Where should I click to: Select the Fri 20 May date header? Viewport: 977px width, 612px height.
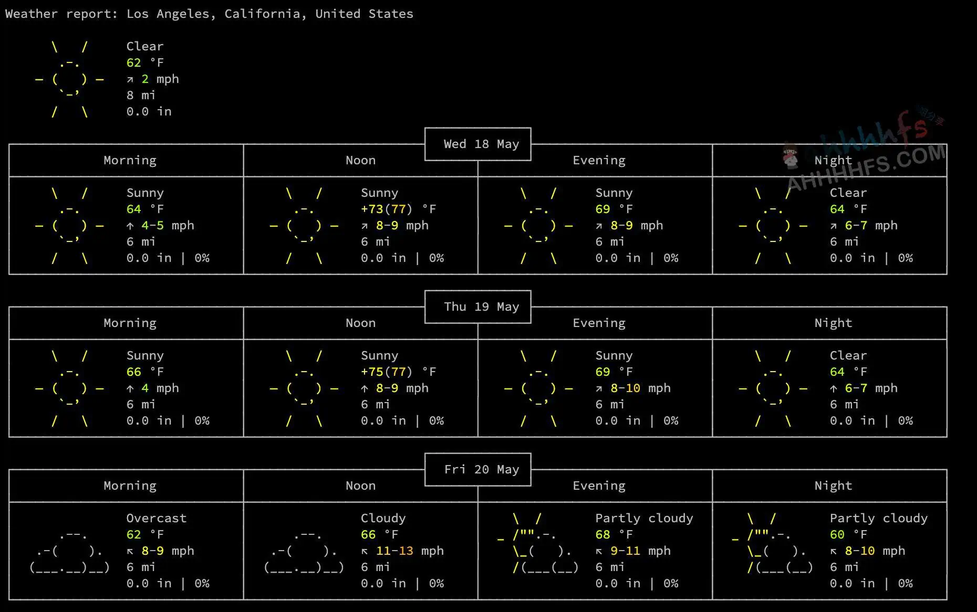(x=481, y=470)
